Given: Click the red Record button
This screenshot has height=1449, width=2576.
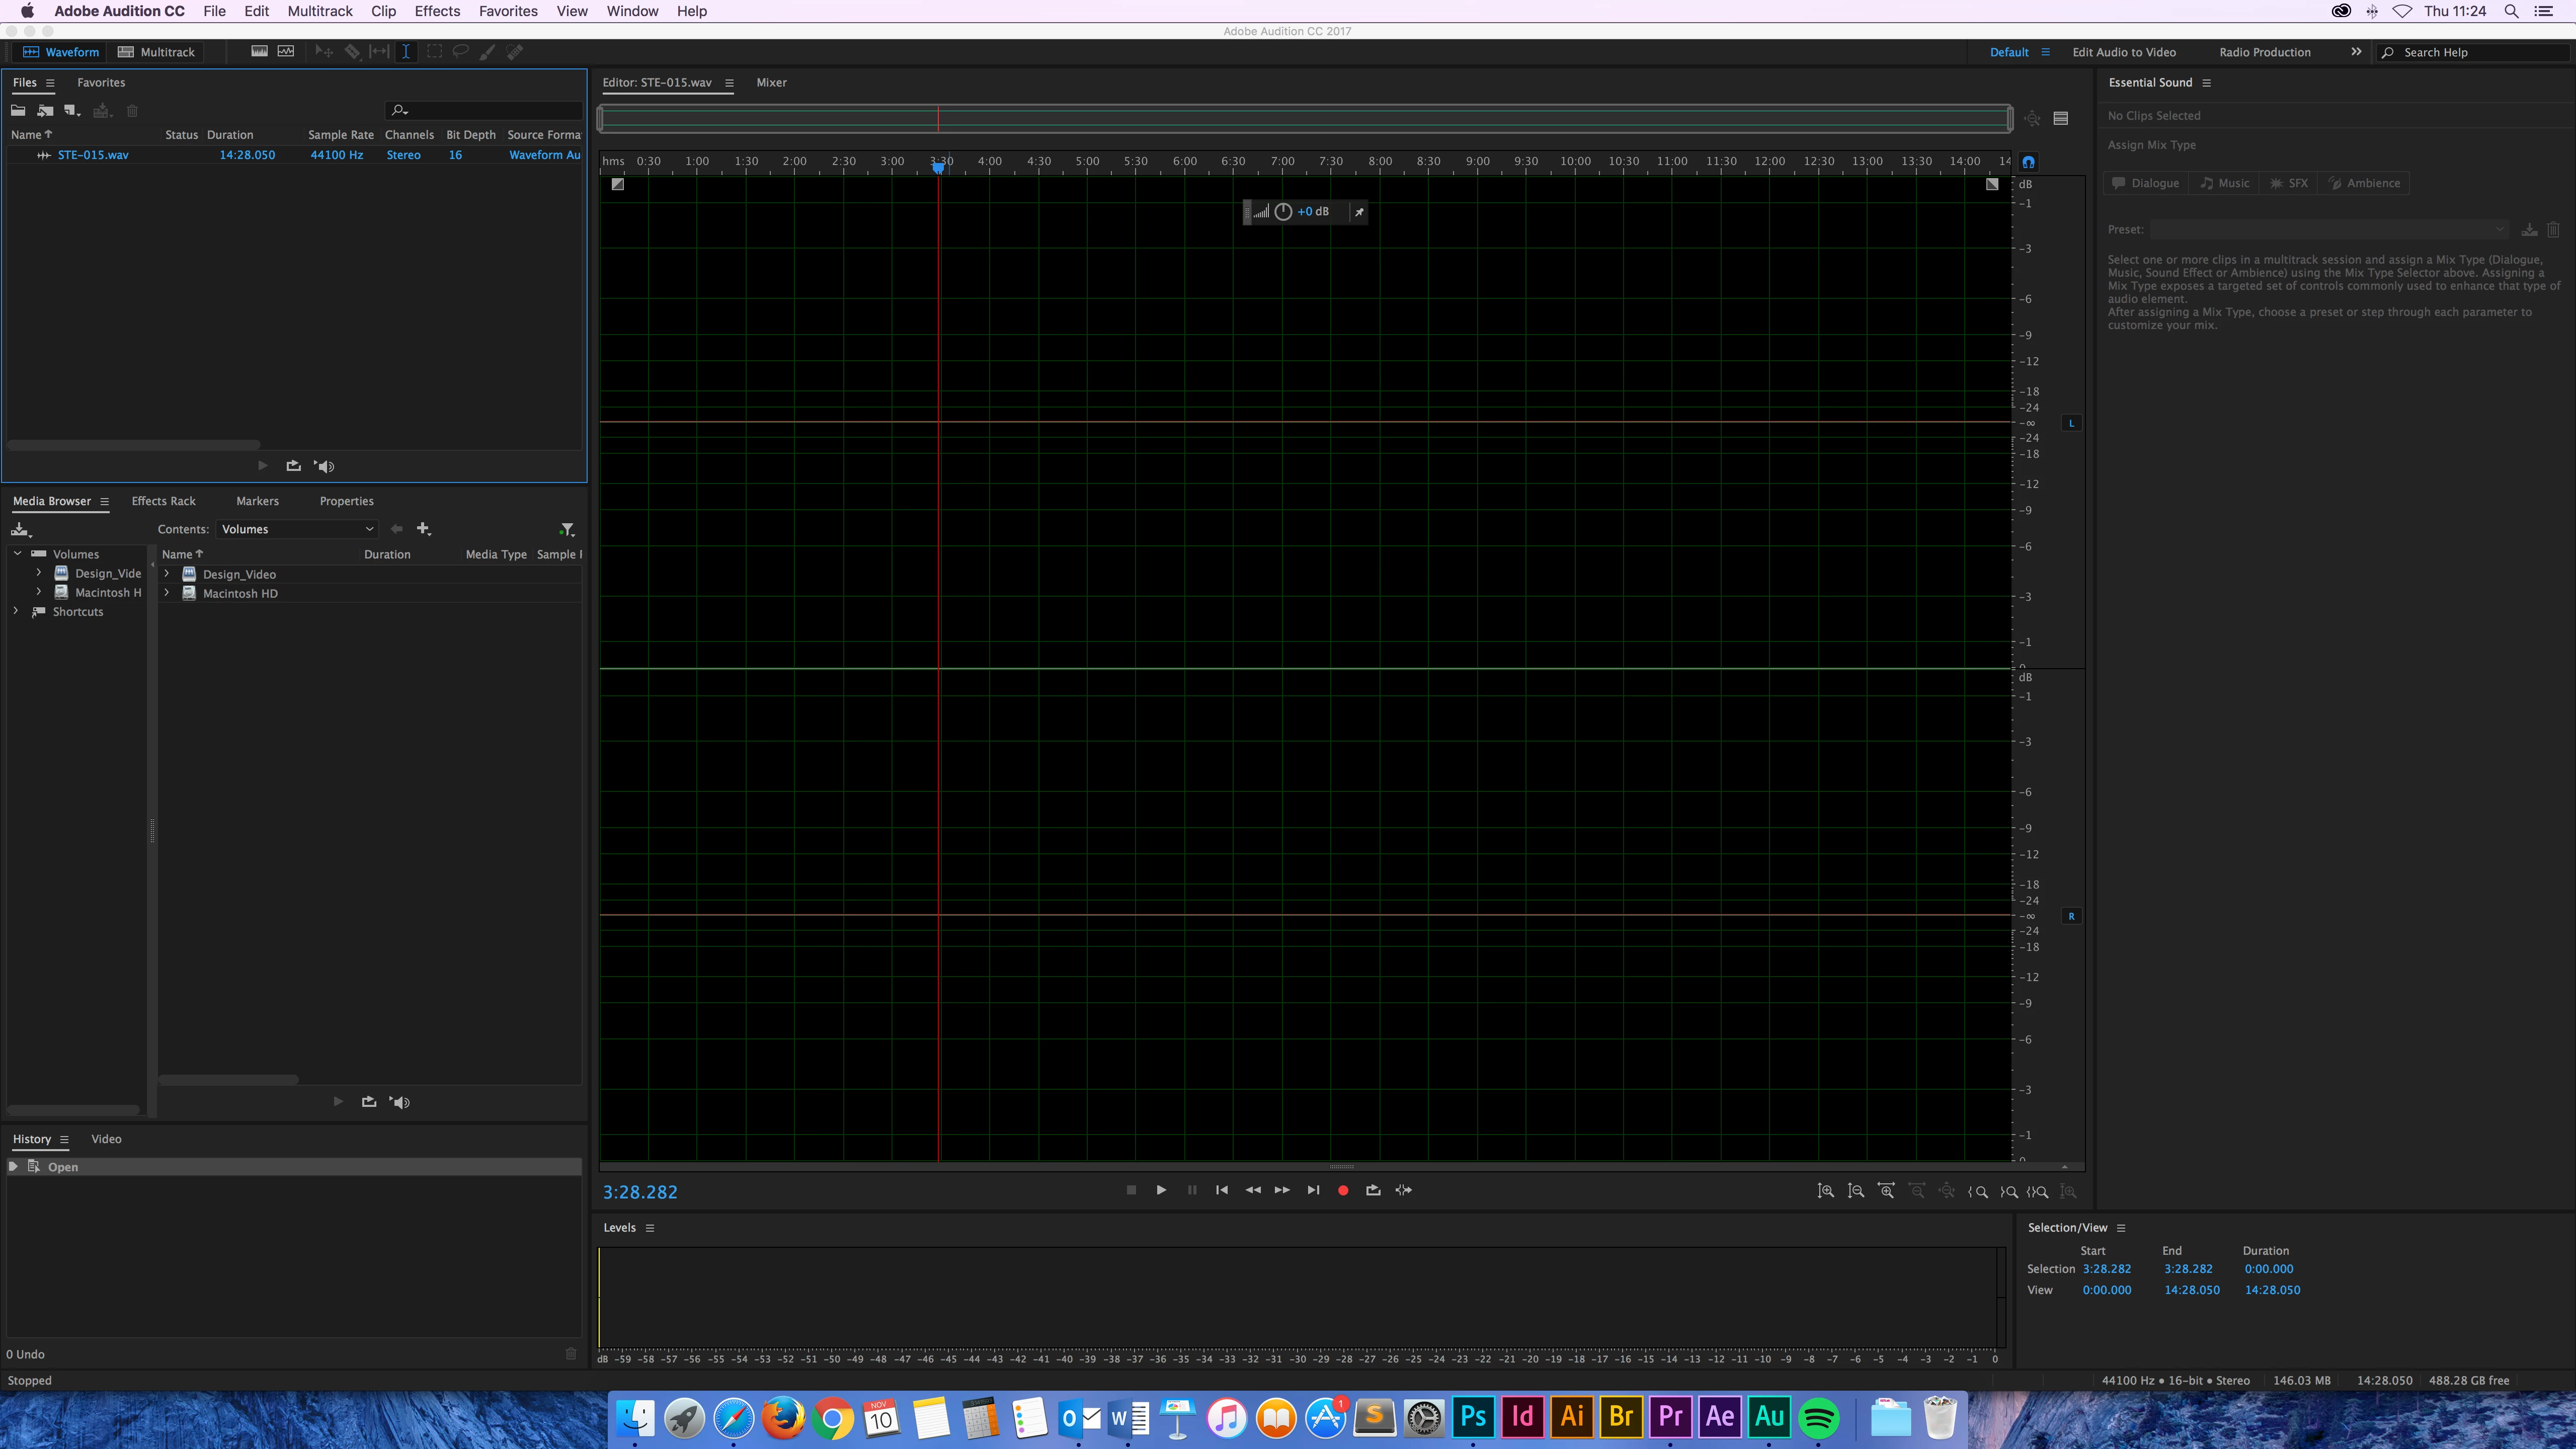Looking at the screenshot, I should pos(1343,1190).
